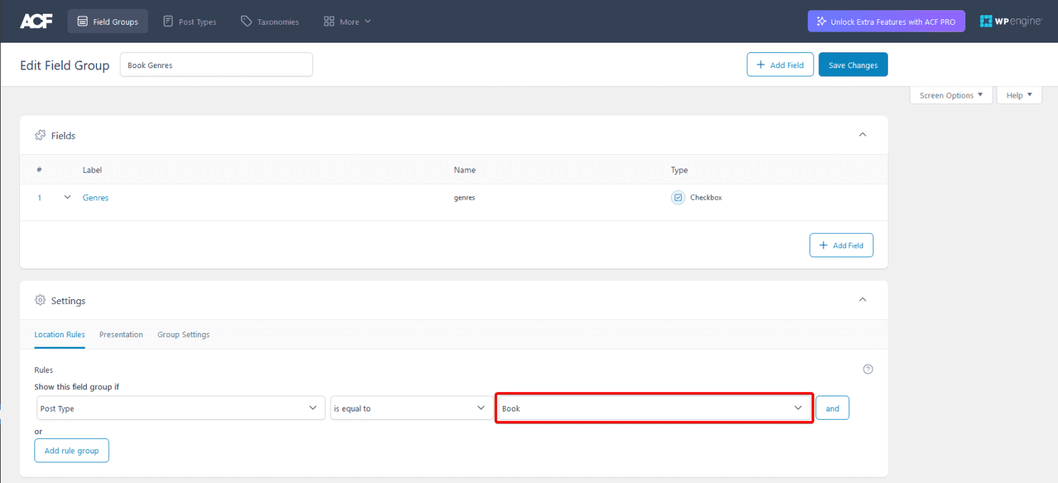Open the Group Settings tab
The image size is (1058, 483).
[x=183, y=334]
